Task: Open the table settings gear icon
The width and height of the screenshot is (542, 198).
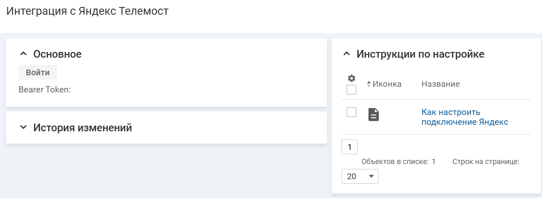Action: coord(351,79)
